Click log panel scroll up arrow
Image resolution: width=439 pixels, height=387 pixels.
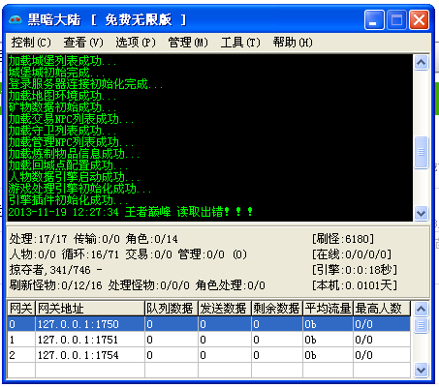point(421,62)
